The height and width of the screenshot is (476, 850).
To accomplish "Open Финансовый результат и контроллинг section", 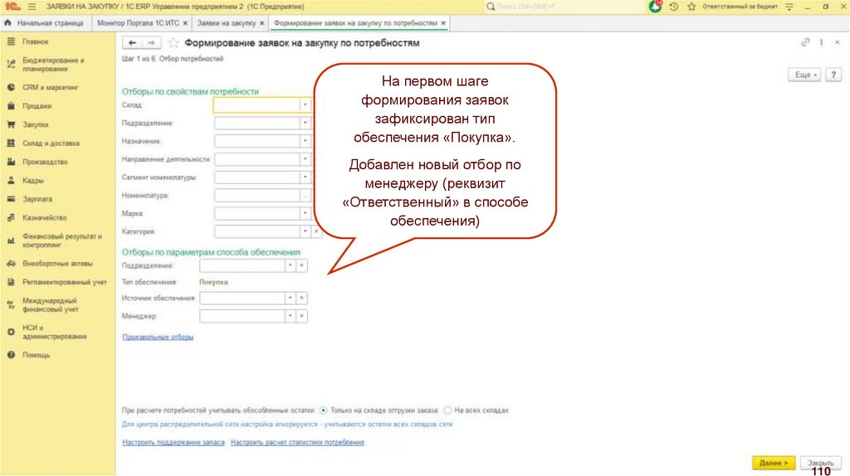I will point(61,240).
